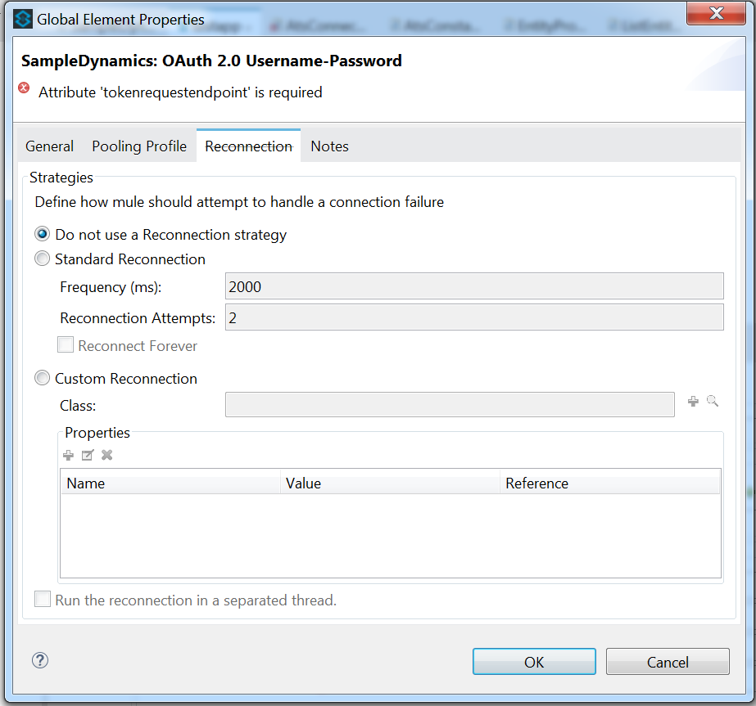756x706 pixels.
Task: Click the Frequency (ms) input field
Action: [474, 286]
